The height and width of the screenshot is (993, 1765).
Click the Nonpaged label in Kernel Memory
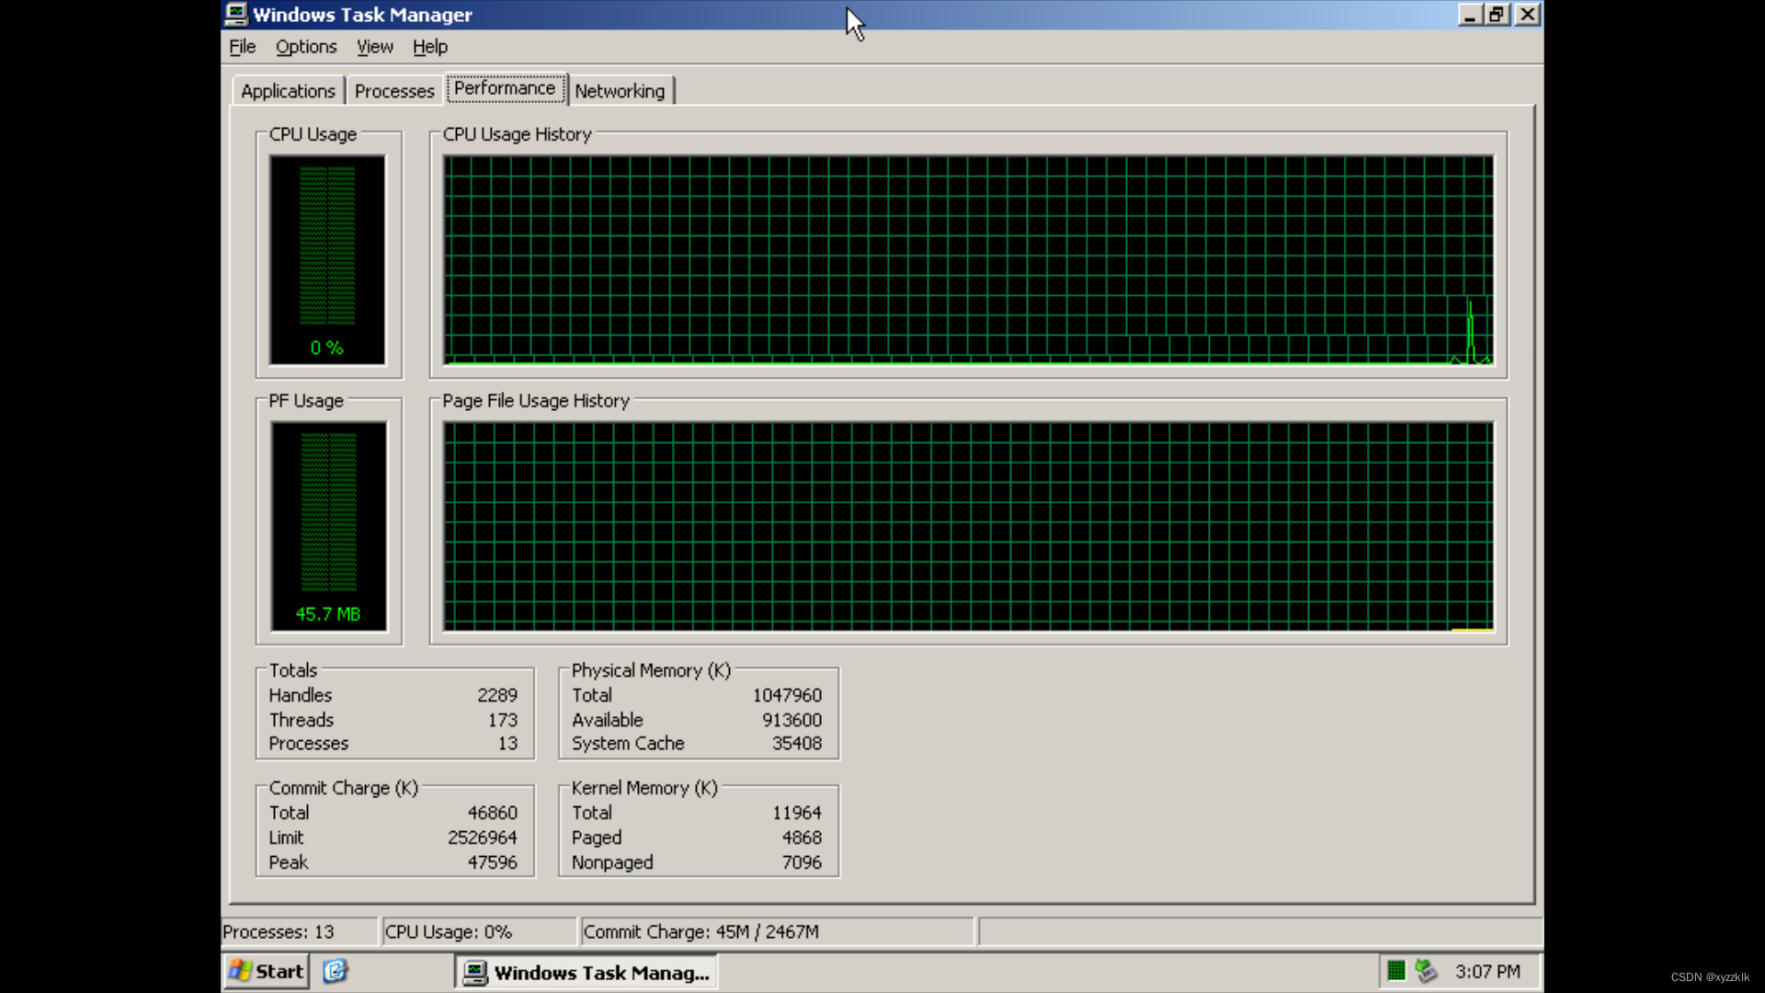pyautogui.click(x=612, y=862)
